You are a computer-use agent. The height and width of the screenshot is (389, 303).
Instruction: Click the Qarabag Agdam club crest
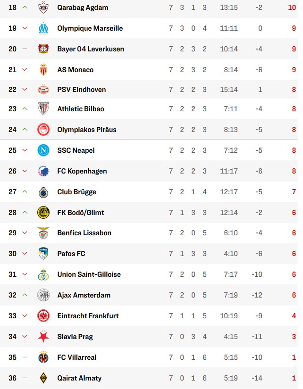43,8
